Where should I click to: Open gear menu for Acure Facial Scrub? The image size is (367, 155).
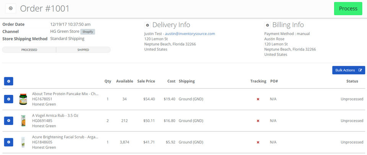pyautogui.click(x=9, y=142)
